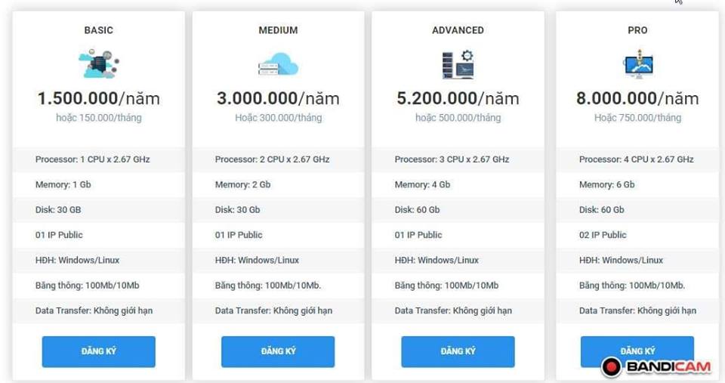Screen dimensions: 725x383
Task: Click the 3.000.000/năm price
Action: tap(278, 98)
